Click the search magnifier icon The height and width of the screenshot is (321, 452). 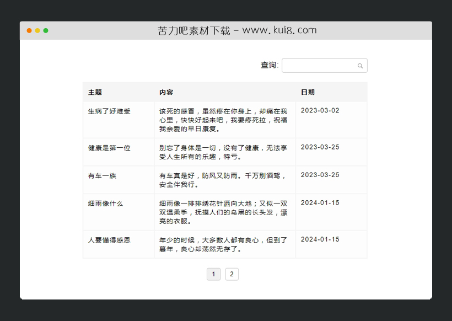360,65
